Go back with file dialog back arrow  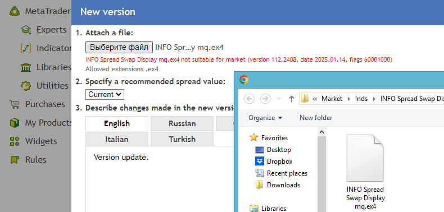[249, 99]
